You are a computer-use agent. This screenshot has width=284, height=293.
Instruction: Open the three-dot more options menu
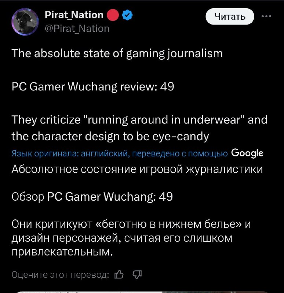click(266, 16)
